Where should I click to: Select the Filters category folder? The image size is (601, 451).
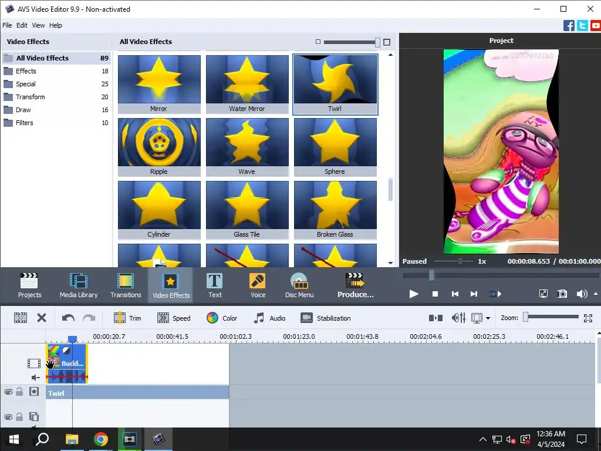56,123
